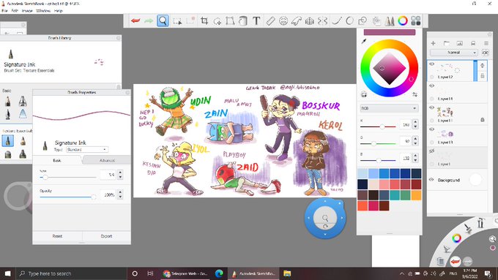Click the green Redo arrow in toolbar
This screenshot has width=498, height=280.
click(x=149, y=21)
